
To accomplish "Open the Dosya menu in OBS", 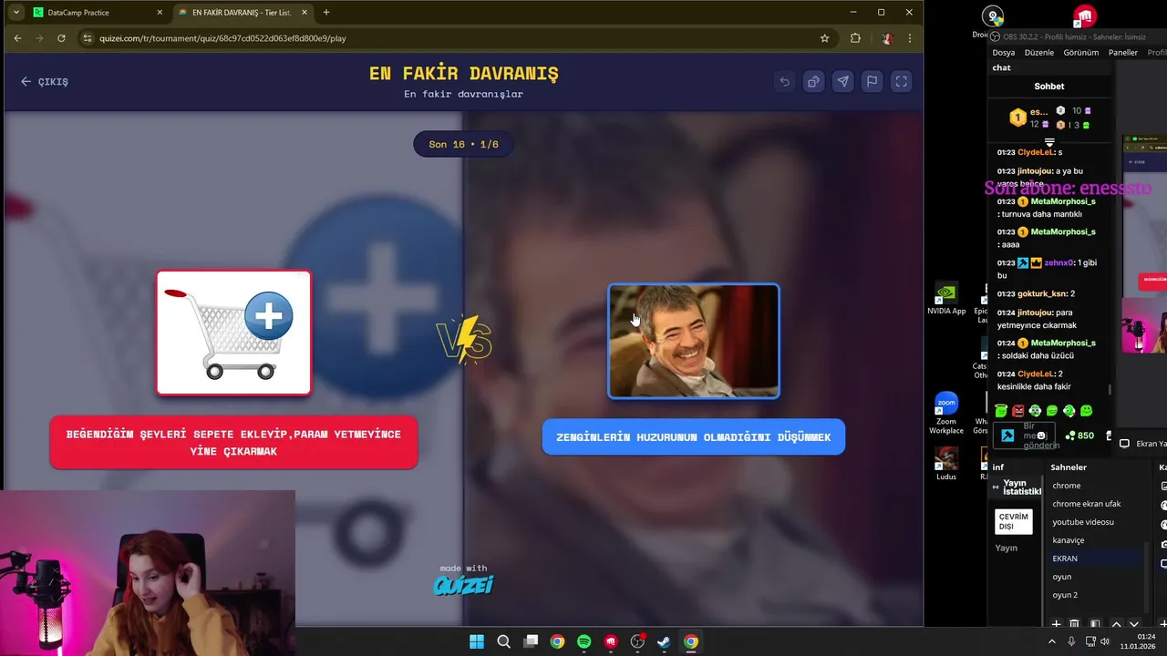I will pyautogui.click(x=1003, y=52).
